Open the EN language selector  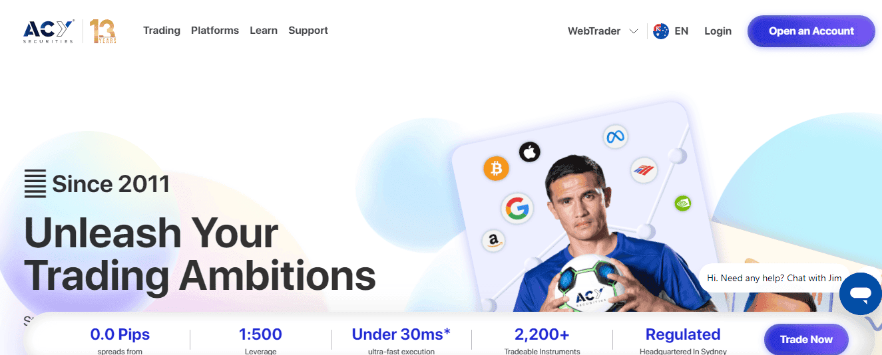681,31
